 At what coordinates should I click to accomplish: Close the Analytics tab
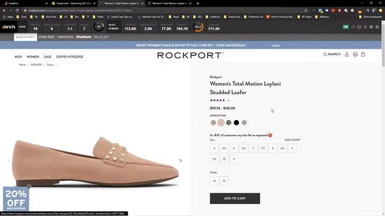tap(46, 4)
